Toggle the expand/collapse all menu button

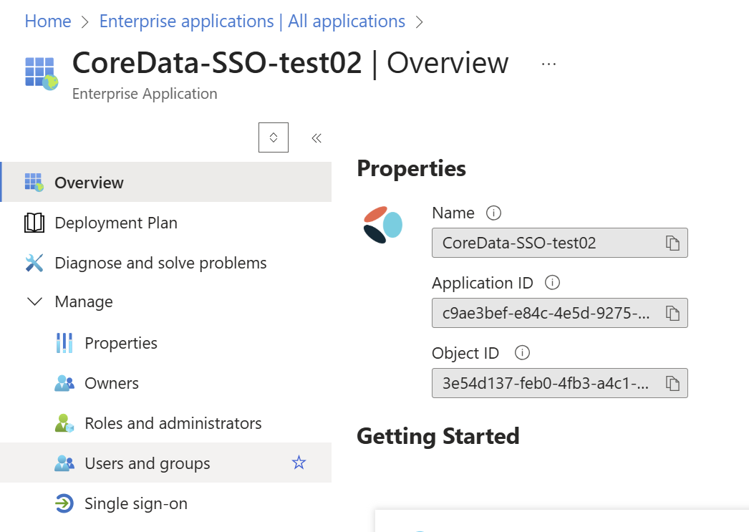274,137
